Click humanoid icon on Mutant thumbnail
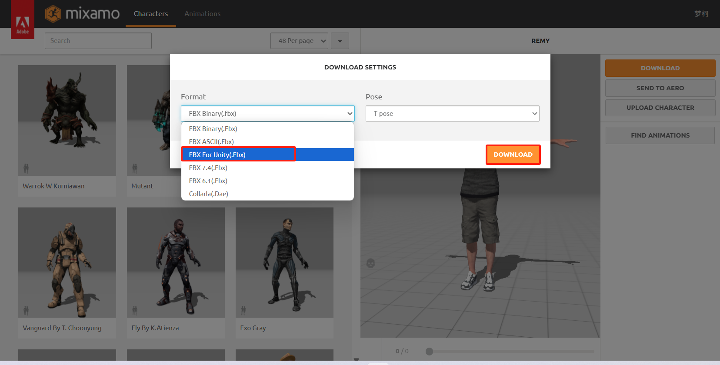The height and width of the screenshot is (365, 720). pos(135,168)
